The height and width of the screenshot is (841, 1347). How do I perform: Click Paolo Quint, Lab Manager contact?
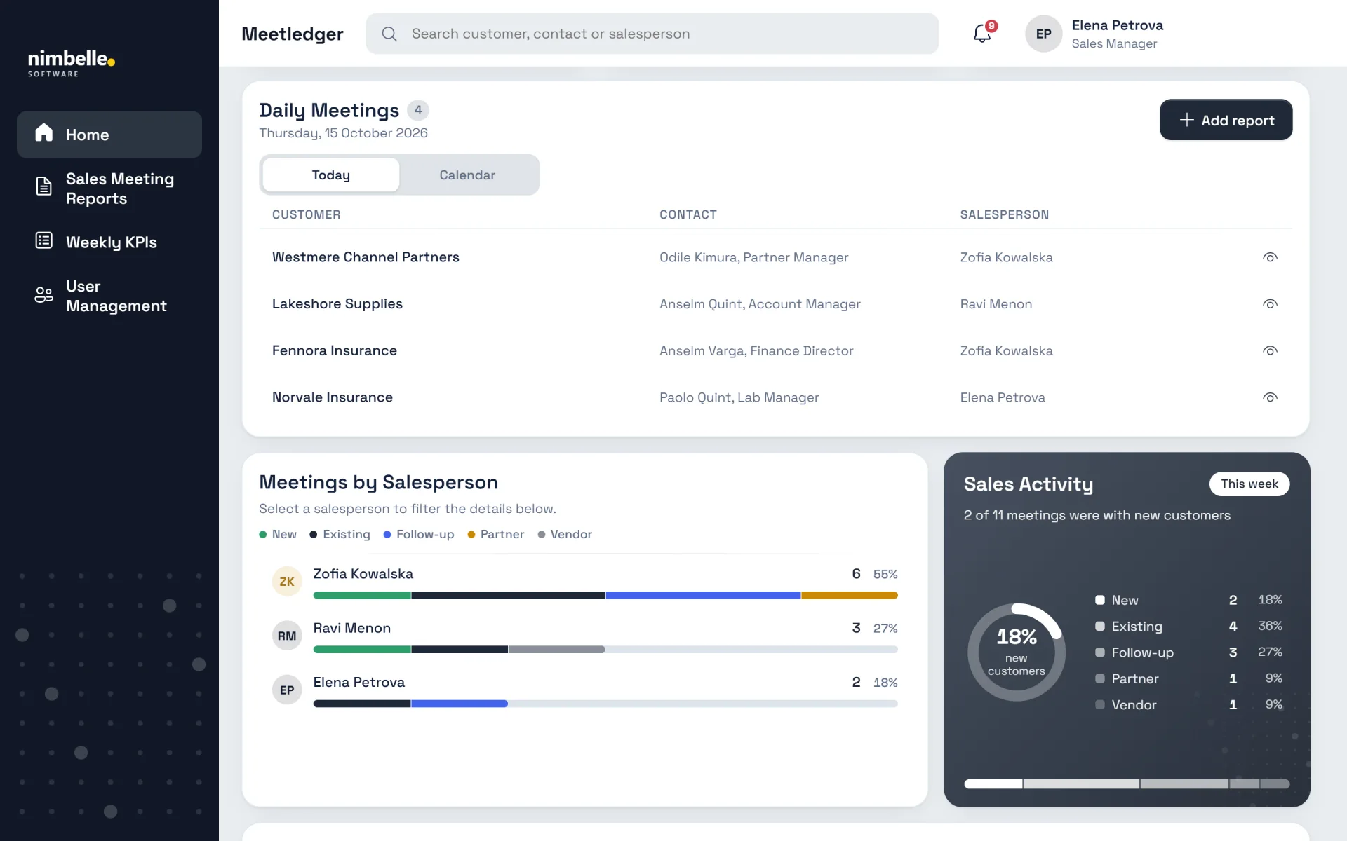[739, 397]
